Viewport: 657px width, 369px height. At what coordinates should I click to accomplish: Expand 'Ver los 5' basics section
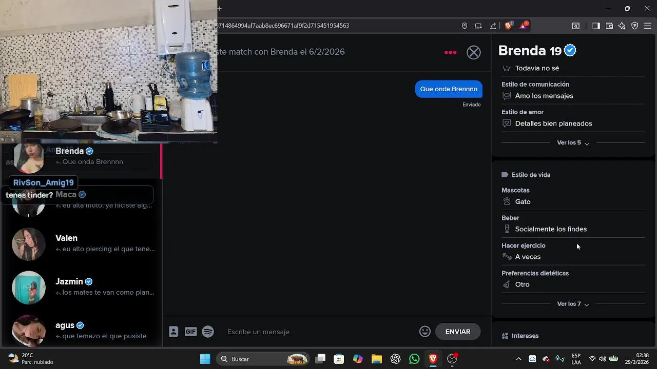573,142
